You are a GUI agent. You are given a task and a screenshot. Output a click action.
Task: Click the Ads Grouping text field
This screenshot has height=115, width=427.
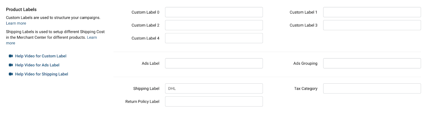click(372, 63)
